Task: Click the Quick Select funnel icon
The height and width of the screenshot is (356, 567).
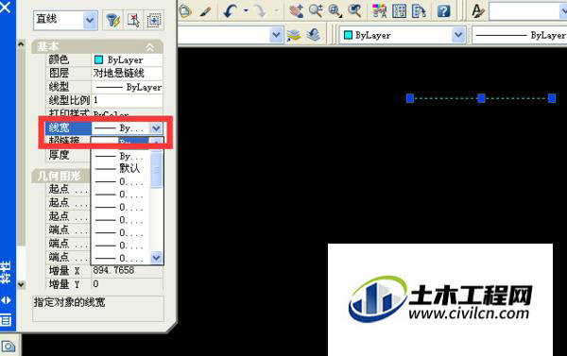Action: coord(113,20)
